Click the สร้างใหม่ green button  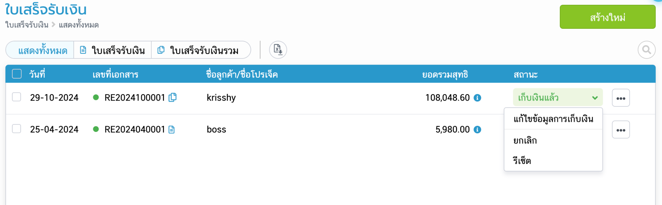click(x=607, y=17)
